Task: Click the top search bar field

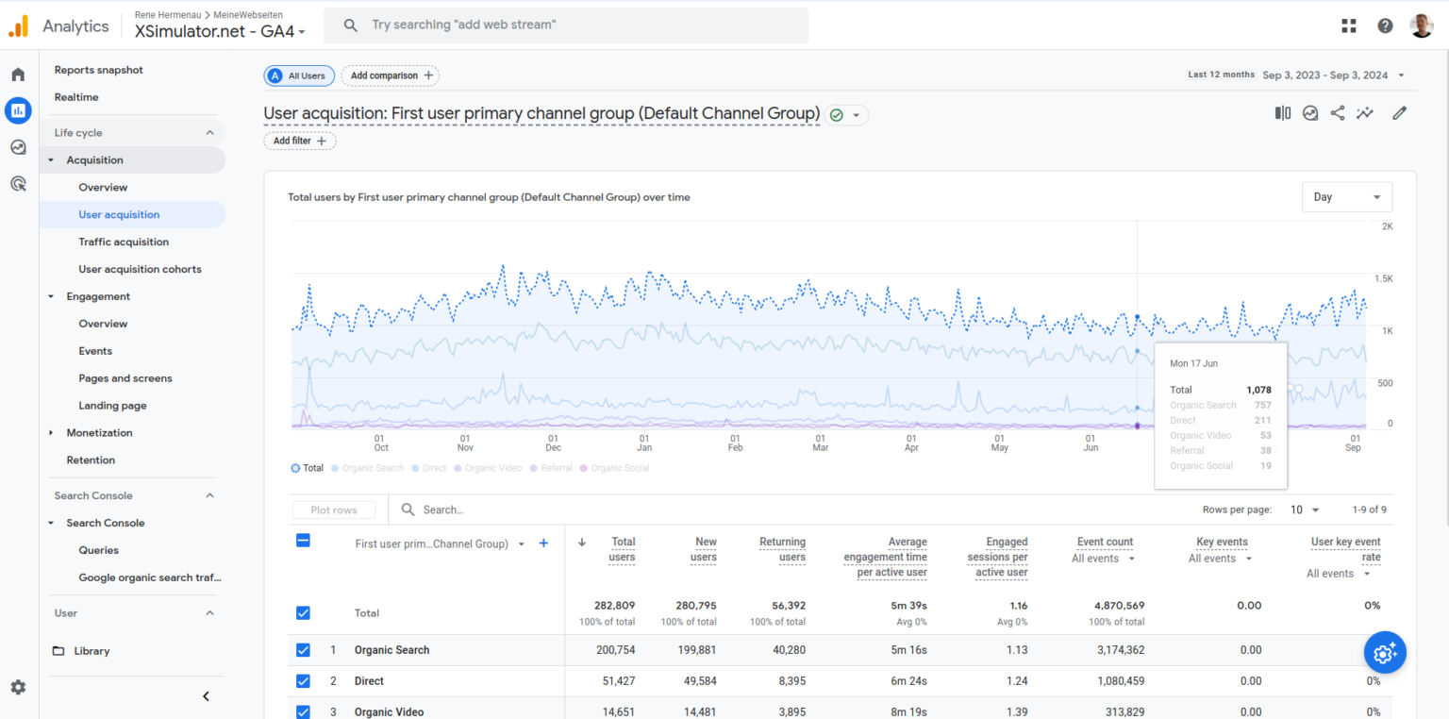Action: coord(566,25)
